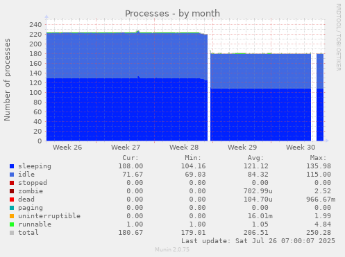Click runnable maximum value 4.84
Screen dimensions: 345x257
323,224
